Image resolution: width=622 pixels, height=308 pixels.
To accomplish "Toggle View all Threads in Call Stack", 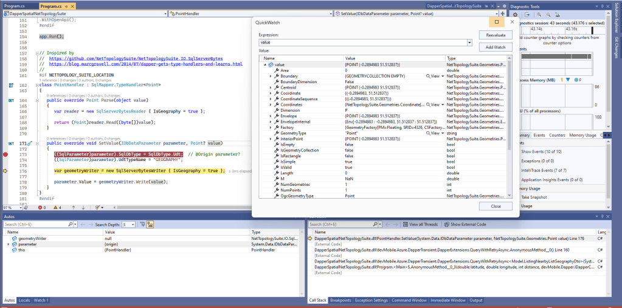I will (421, 224).
